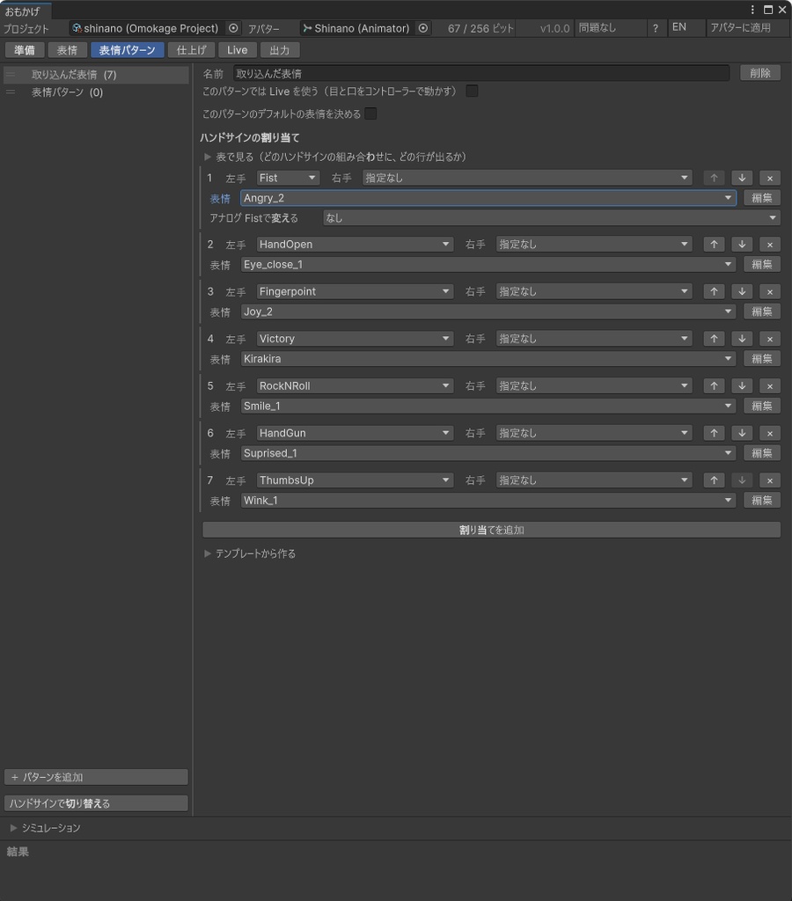Click the question mark help button

tap(656, 28)
